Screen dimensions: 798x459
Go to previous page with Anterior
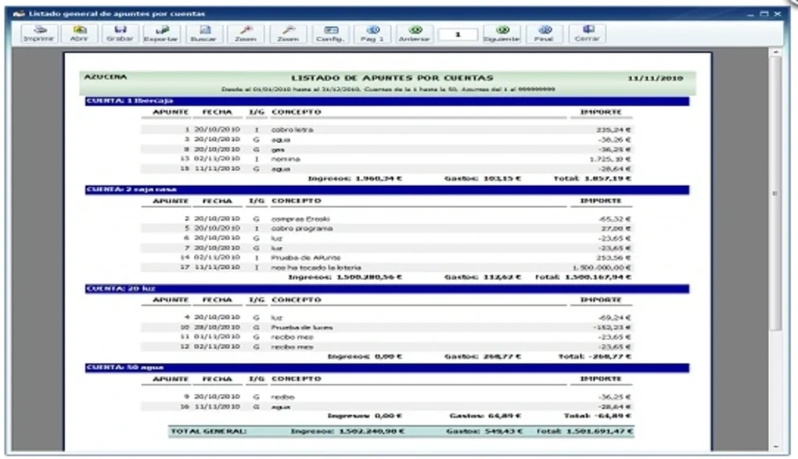tap(415, 34)
